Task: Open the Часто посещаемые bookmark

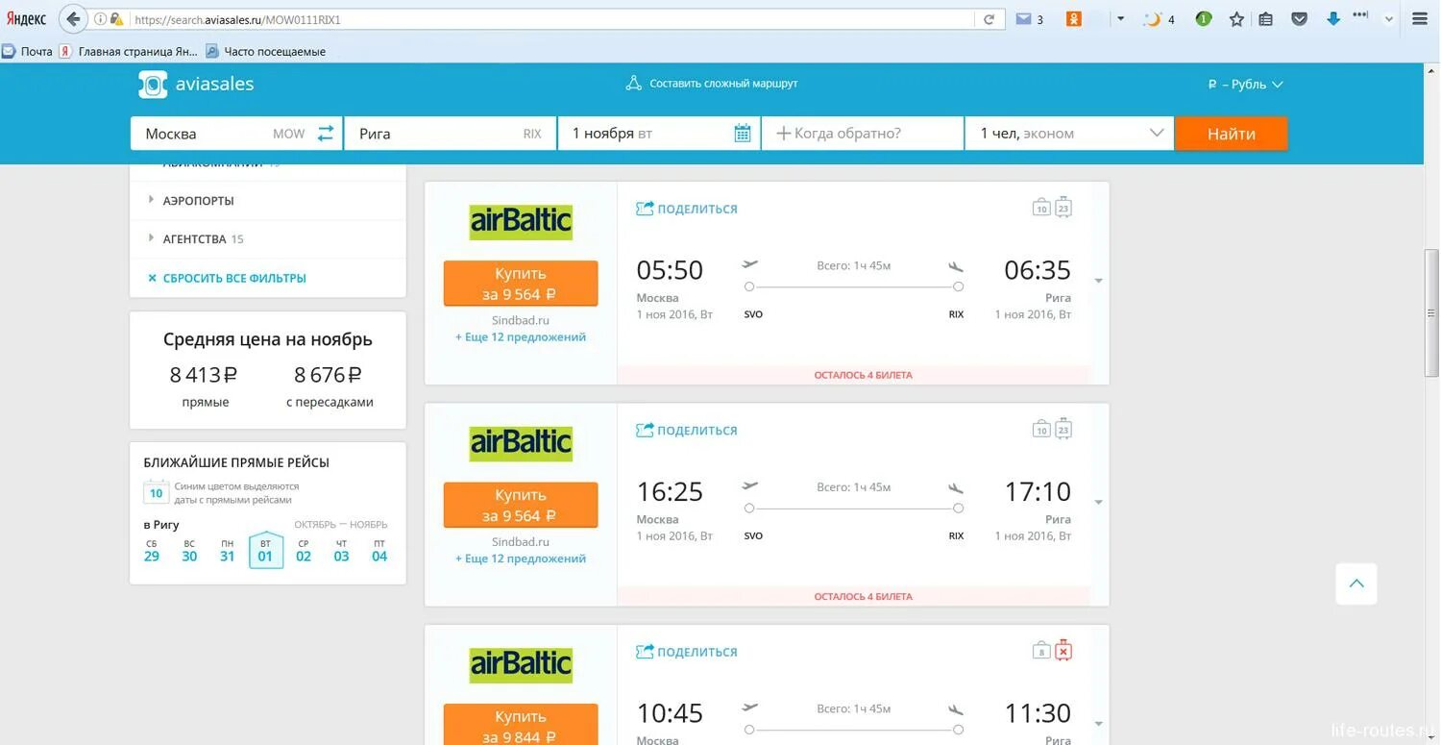Action: point(266,51)
